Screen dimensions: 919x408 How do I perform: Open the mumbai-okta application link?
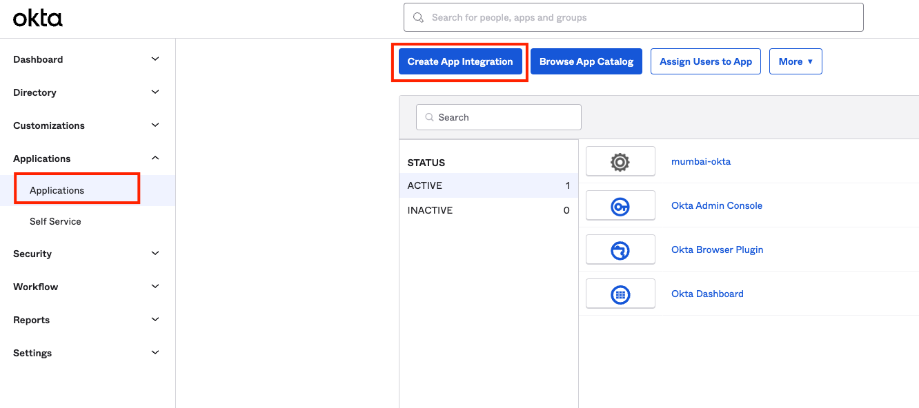tap(701, 161)
